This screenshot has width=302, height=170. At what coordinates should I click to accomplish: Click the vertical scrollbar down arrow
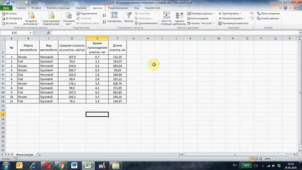(300, 151)
